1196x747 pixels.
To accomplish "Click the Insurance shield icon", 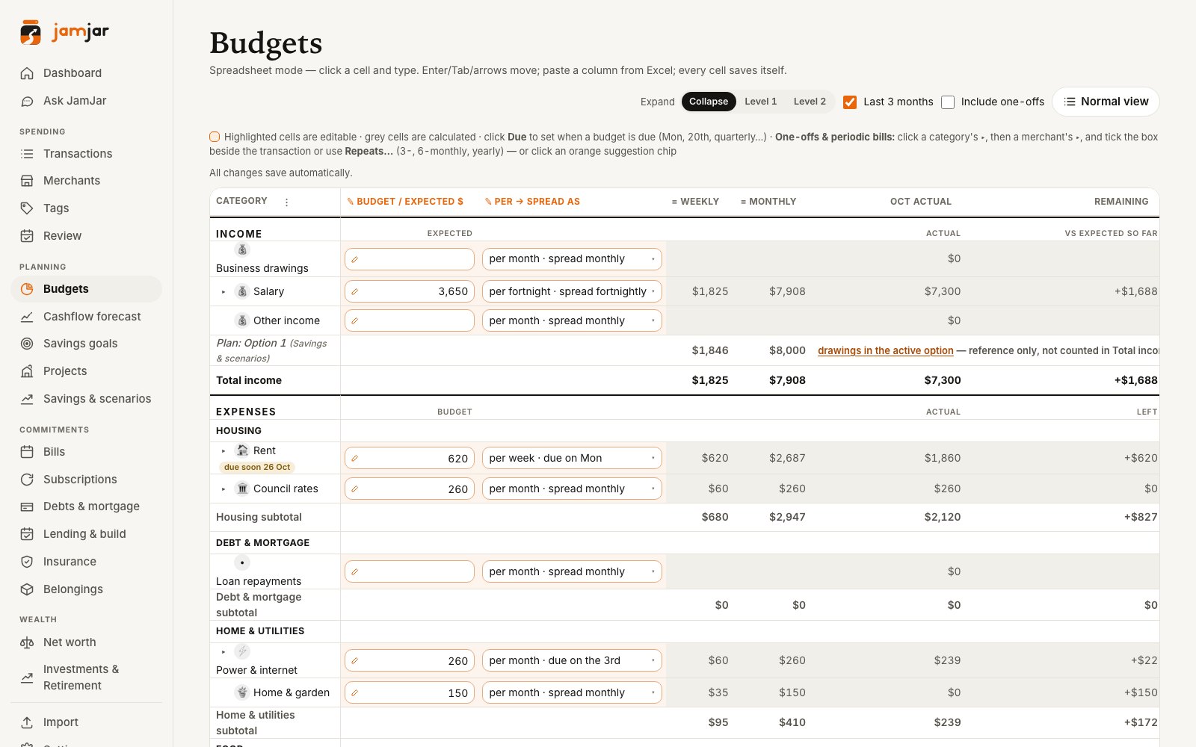I will [x=27, y=562].
